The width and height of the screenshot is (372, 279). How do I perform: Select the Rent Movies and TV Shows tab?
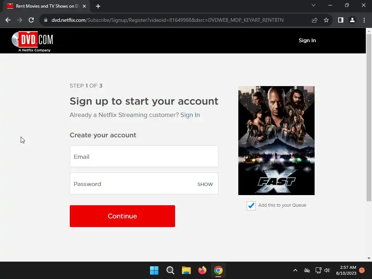pyautogui.click(x=46, y=6)
